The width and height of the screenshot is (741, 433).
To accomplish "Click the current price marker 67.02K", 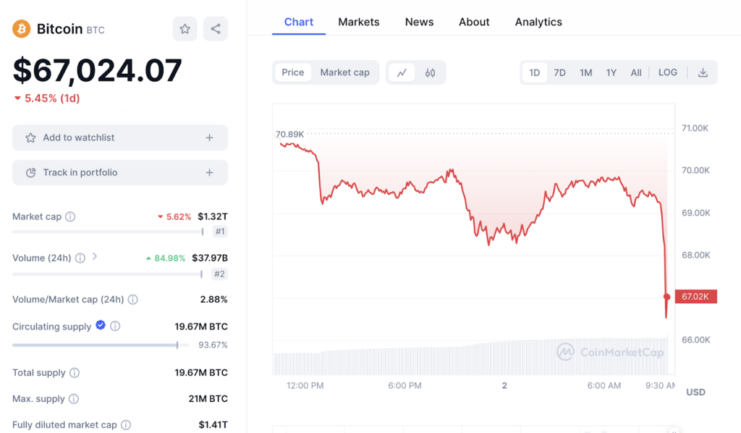I will pos(695,296).
